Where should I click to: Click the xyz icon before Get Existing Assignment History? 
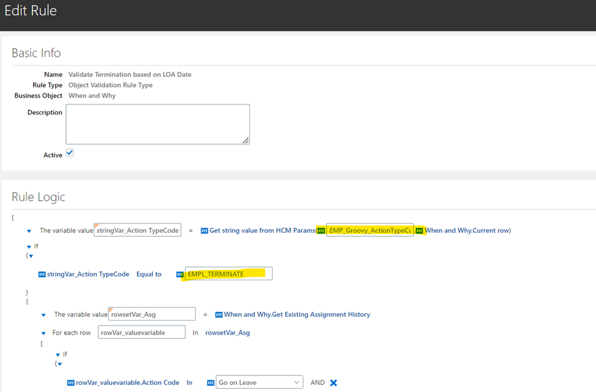(219, 313)
